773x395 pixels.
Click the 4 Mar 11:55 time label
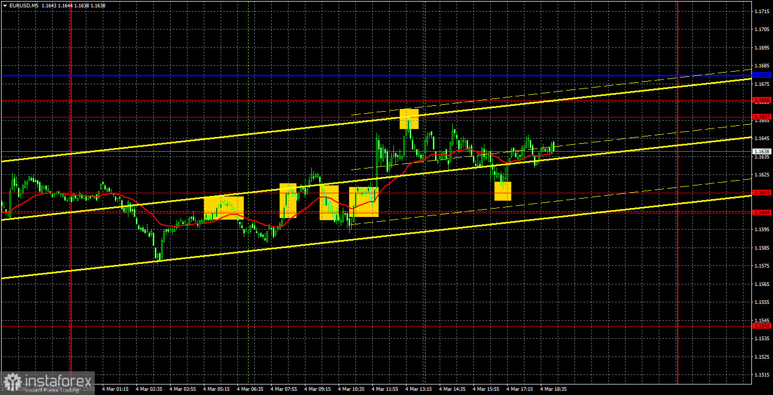(x=385, y=389)
